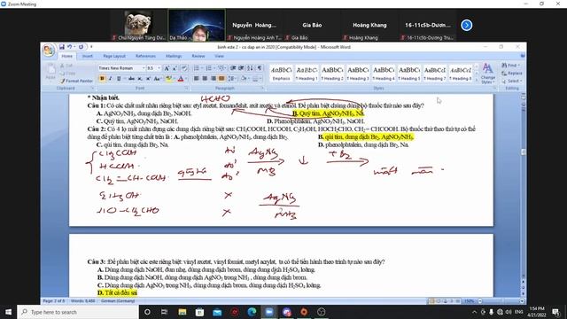The height and width of the screenshot is (319, 567).
Task: Toggle italic formatting
Action: [110, 79]
